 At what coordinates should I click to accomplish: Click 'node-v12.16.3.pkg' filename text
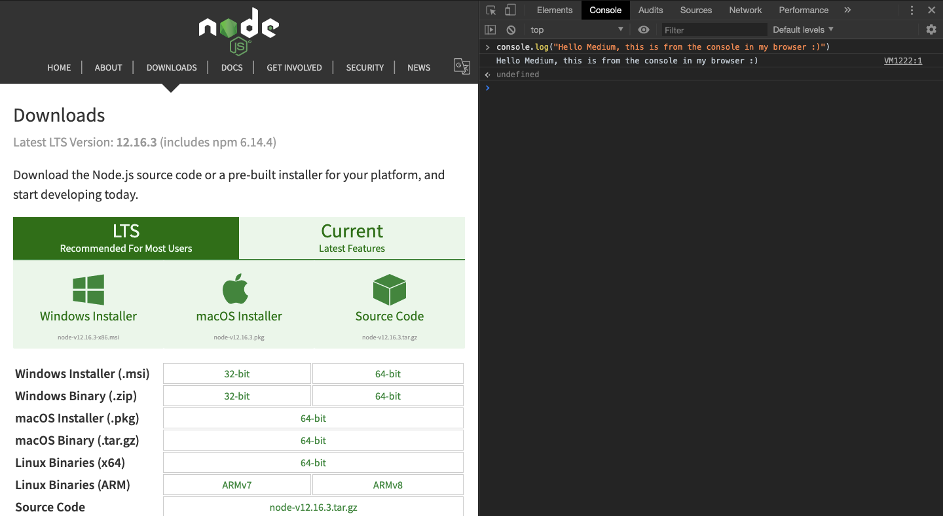(239, 337)
